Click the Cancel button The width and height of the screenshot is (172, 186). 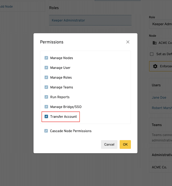coord(109,145)
